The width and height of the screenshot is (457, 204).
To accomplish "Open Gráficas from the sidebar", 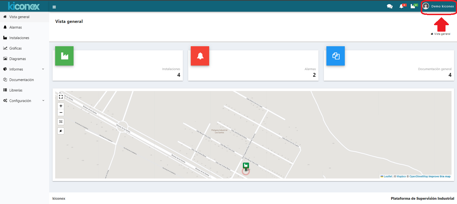I will (15, 48).
